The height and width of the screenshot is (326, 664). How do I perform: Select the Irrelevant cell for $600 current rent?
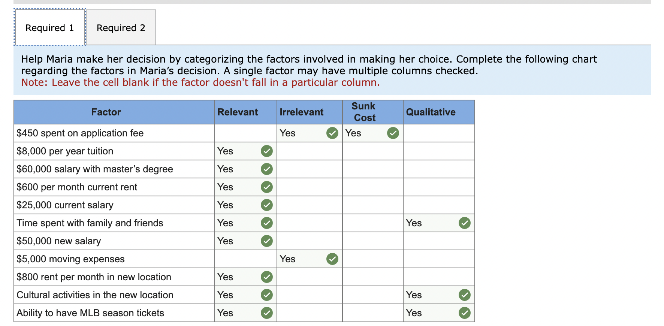(x=310, y=187)
